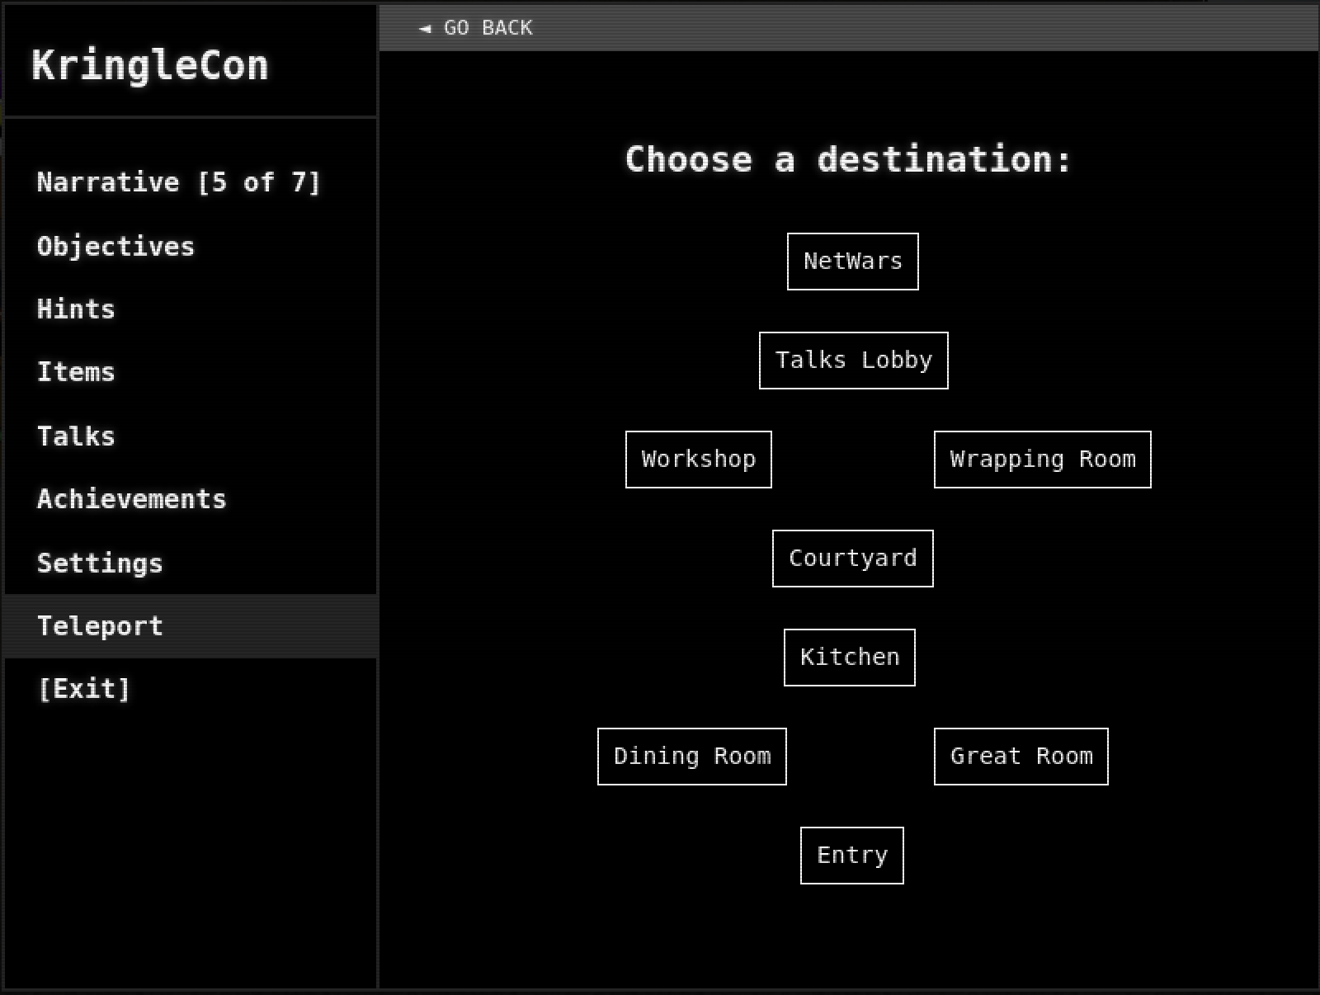Click the KringleCon title header
Image resolution: width=1320 pixels, height=995 pixels.
point(150,65)
